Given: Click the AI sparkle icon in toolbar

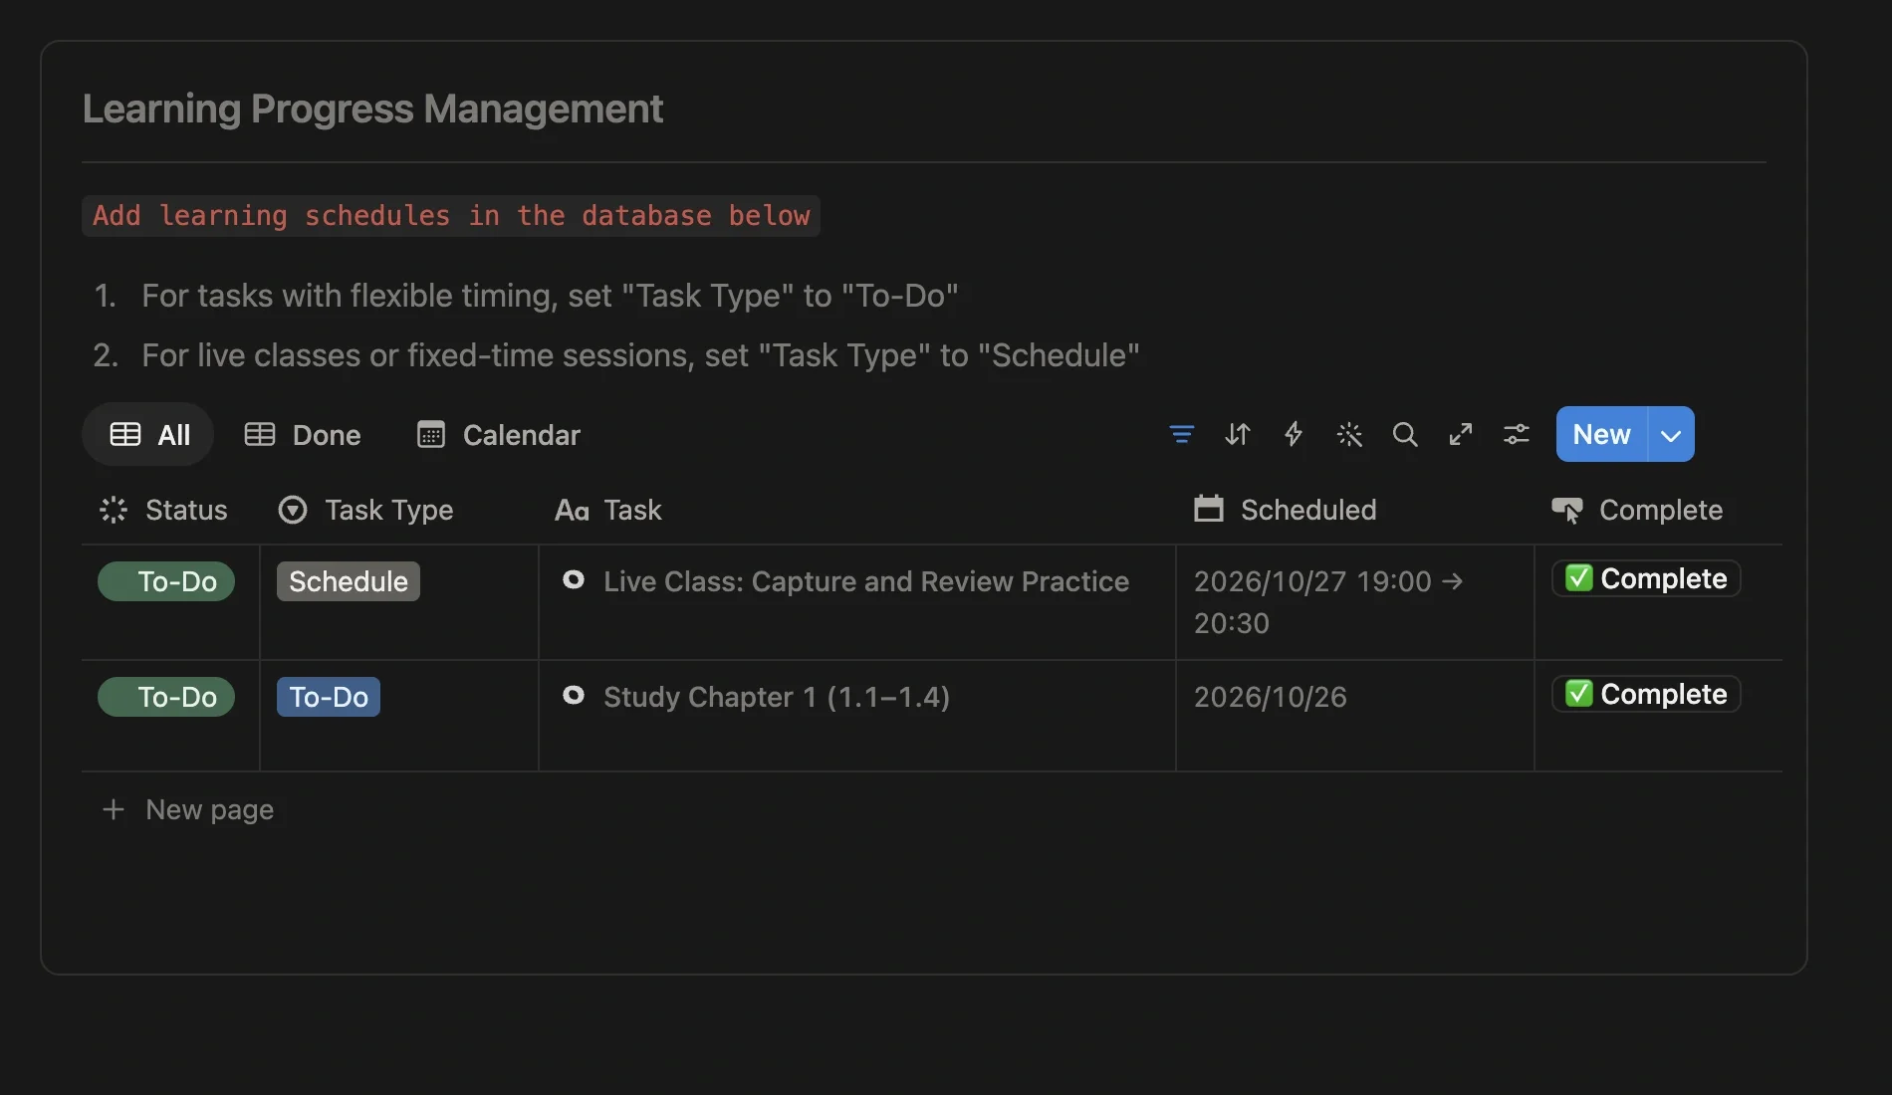Looking at the screenshot, I should click(x=1349, y=434).
